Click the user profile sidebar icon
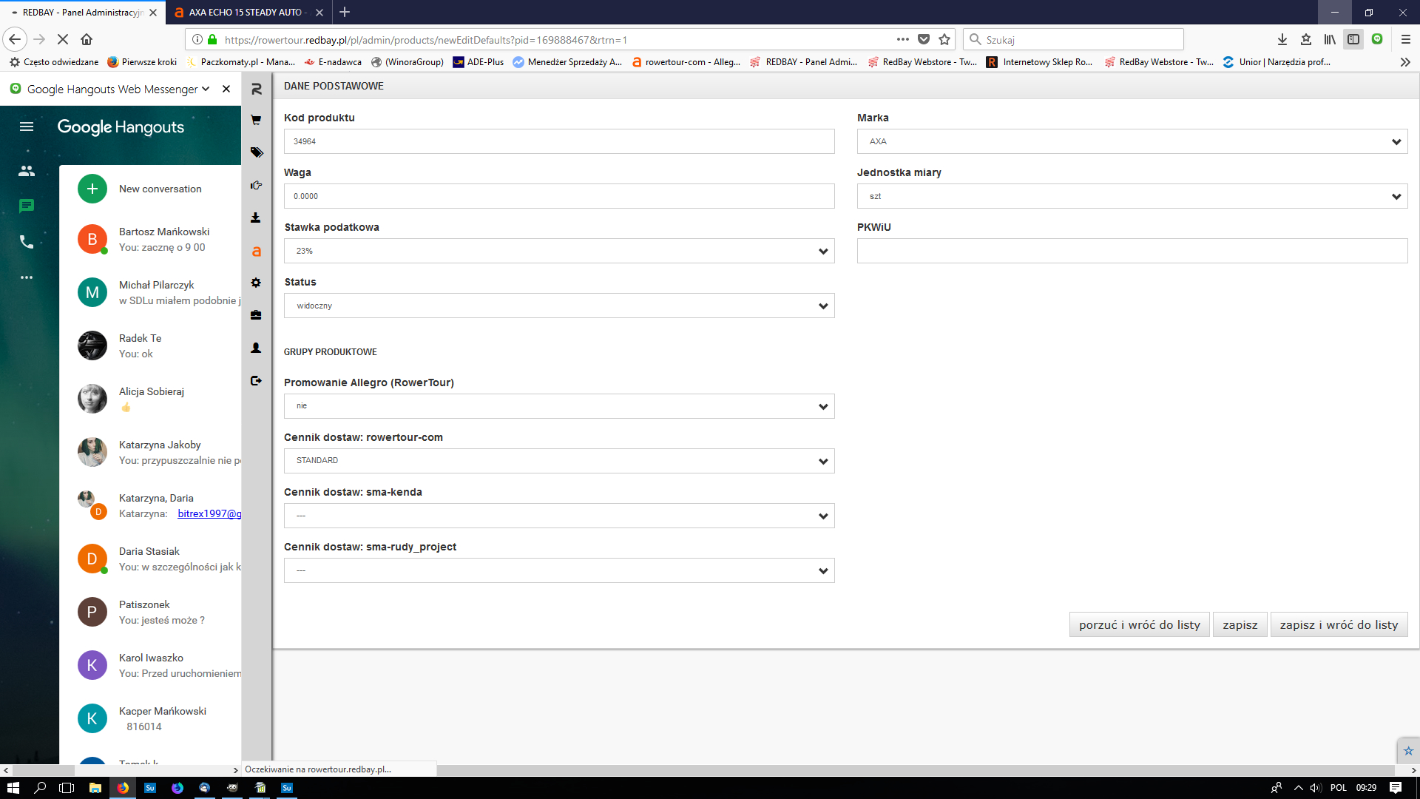Image resolution: width=1420 pixels, height=799 pixels. [256, 348]
